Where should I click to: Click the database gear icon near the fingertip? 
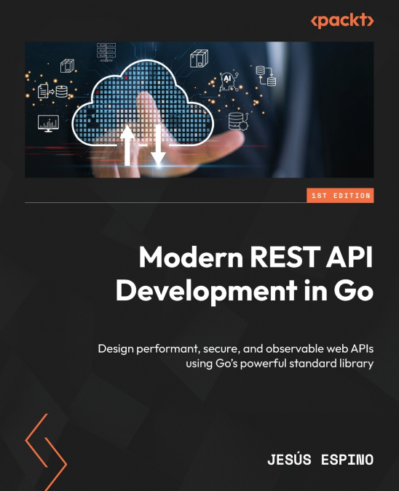(x=238, y=121)
